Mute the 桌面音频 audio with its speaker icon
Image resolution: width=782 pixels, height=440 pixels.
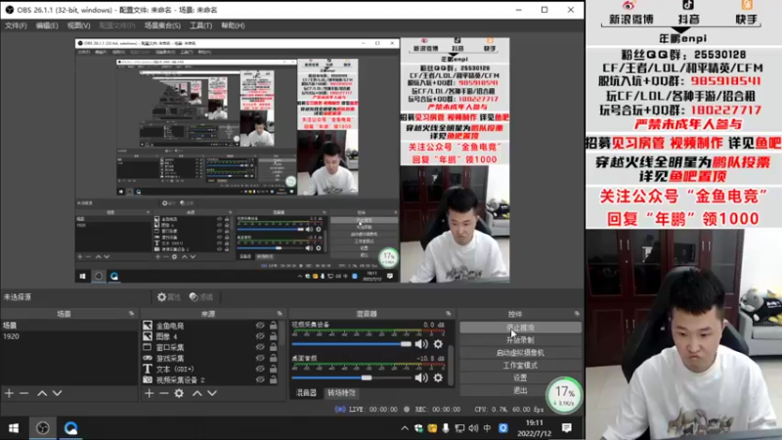[421, 377]
